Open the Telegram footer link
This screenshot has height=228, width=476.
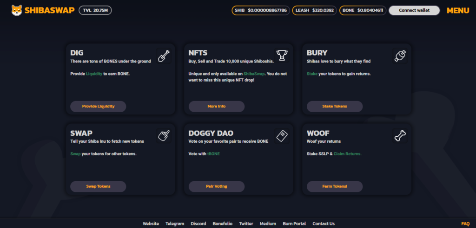[175, 224]
